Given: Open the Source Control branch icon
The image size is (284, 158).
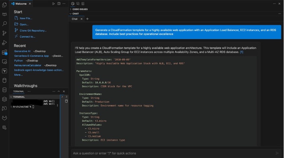Looking at the screenshot, I should [x=4, y=33].
